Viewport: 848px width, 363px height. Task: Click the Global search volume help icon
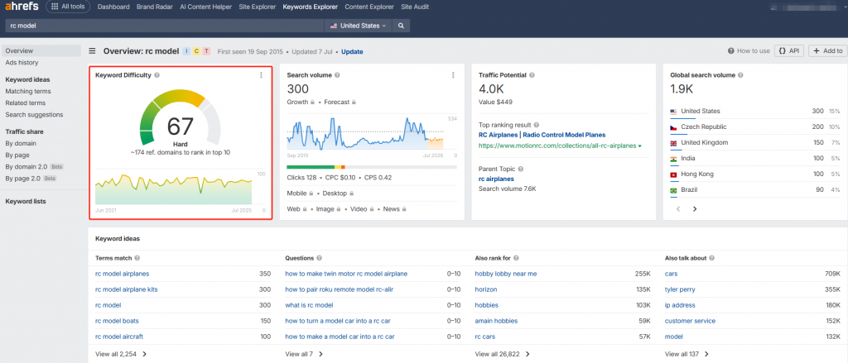point(740,75)
